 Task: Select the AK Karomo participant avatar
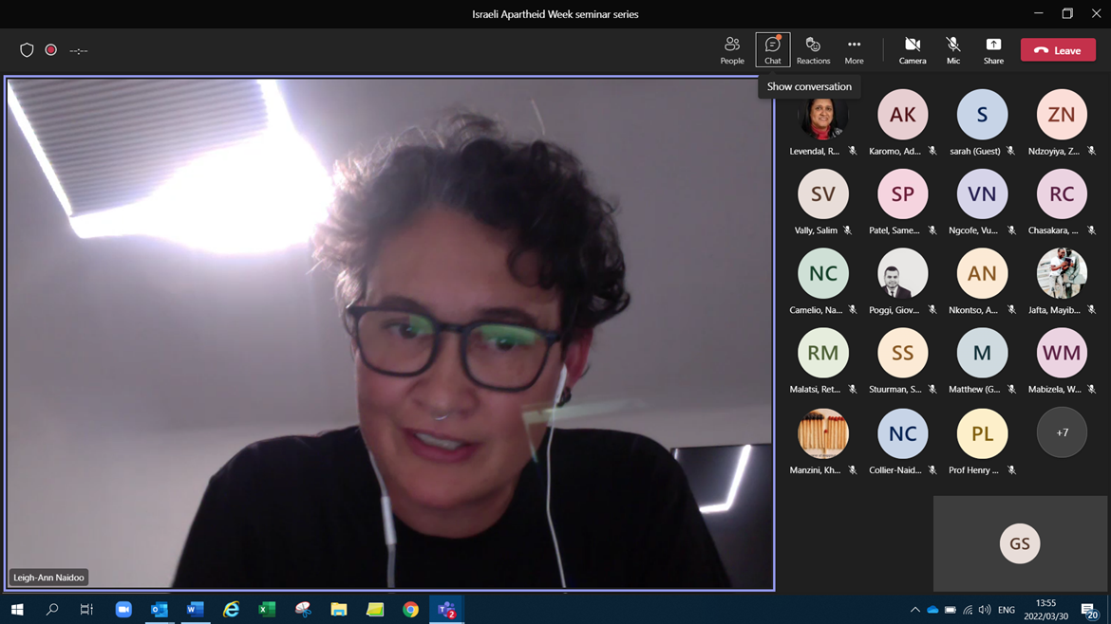pyautogui.click(x=903, y=115)
